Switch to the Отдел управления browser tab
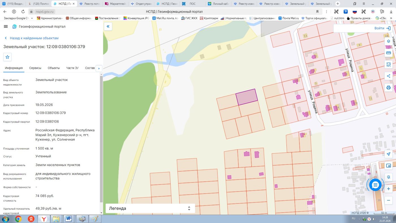The height and width of the screenshot is (223, 396). [x=141, y=4]
